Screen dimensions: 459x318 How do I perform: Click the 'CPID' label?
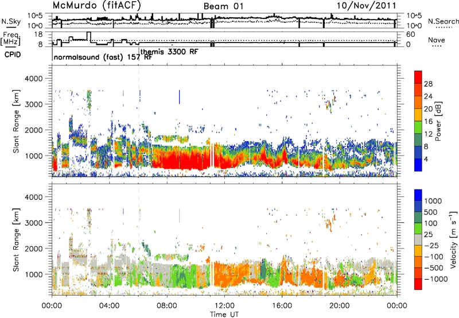point(12,55)
